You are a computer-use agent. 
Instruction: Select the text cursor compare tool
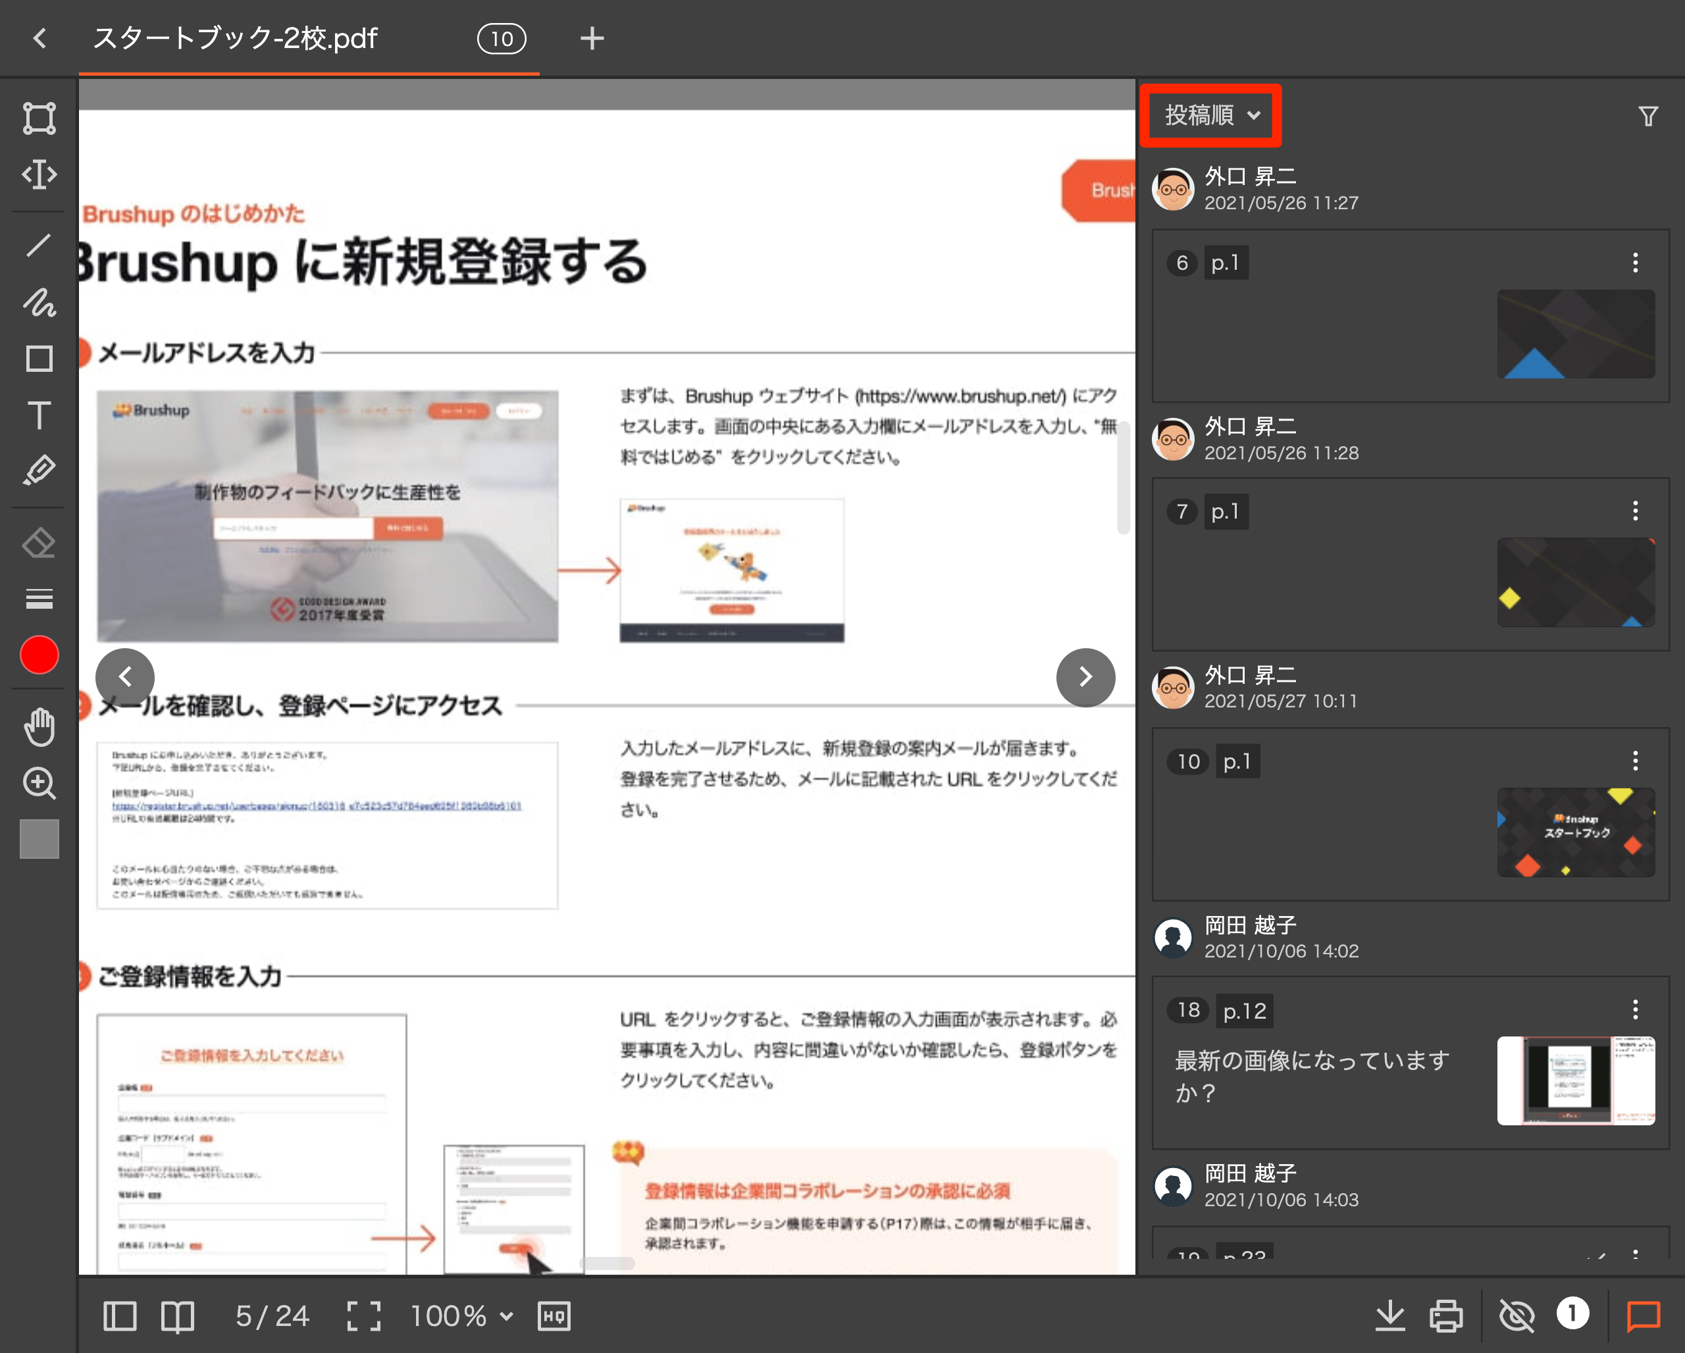pyautogui.click(x=39, y=174)
